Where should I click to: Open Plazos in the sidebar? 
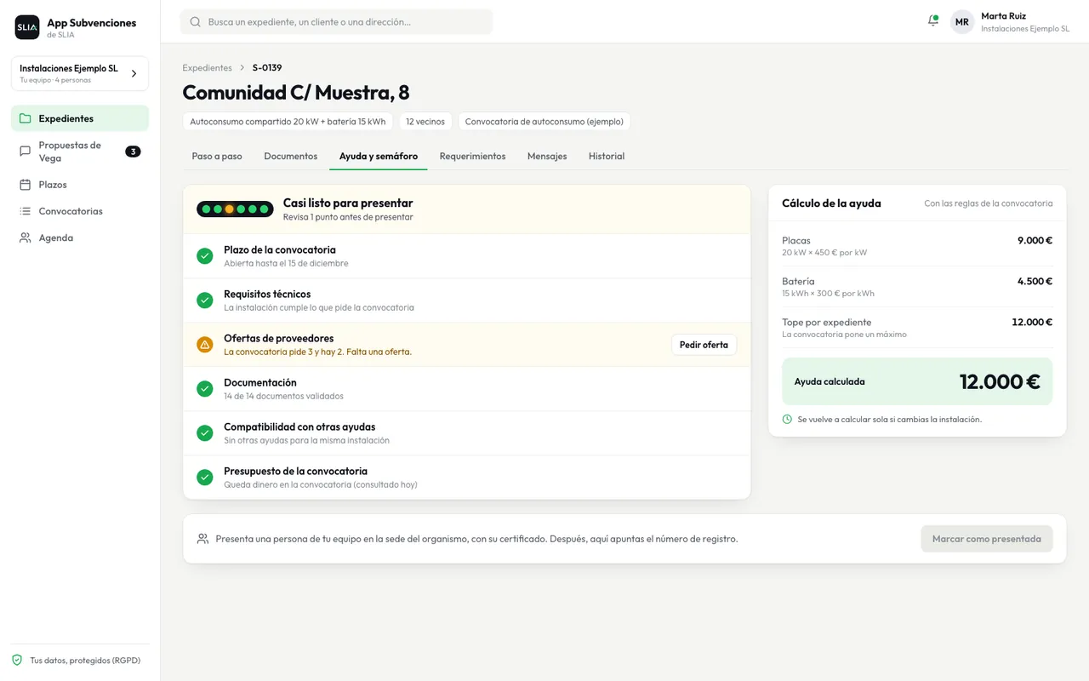click(80, 185)
